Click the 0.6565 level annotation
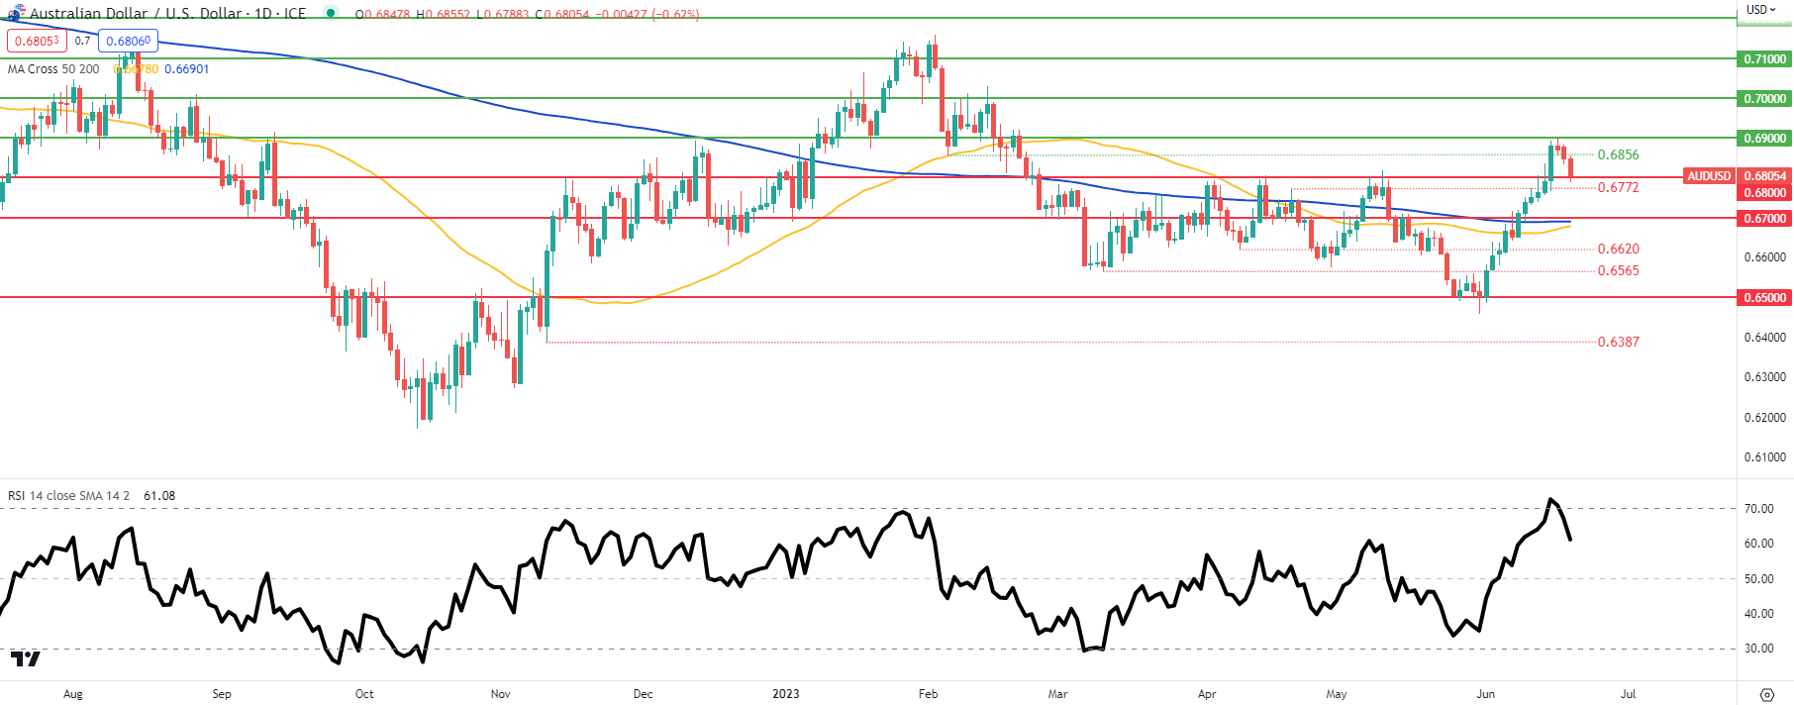 (1619, 270)
